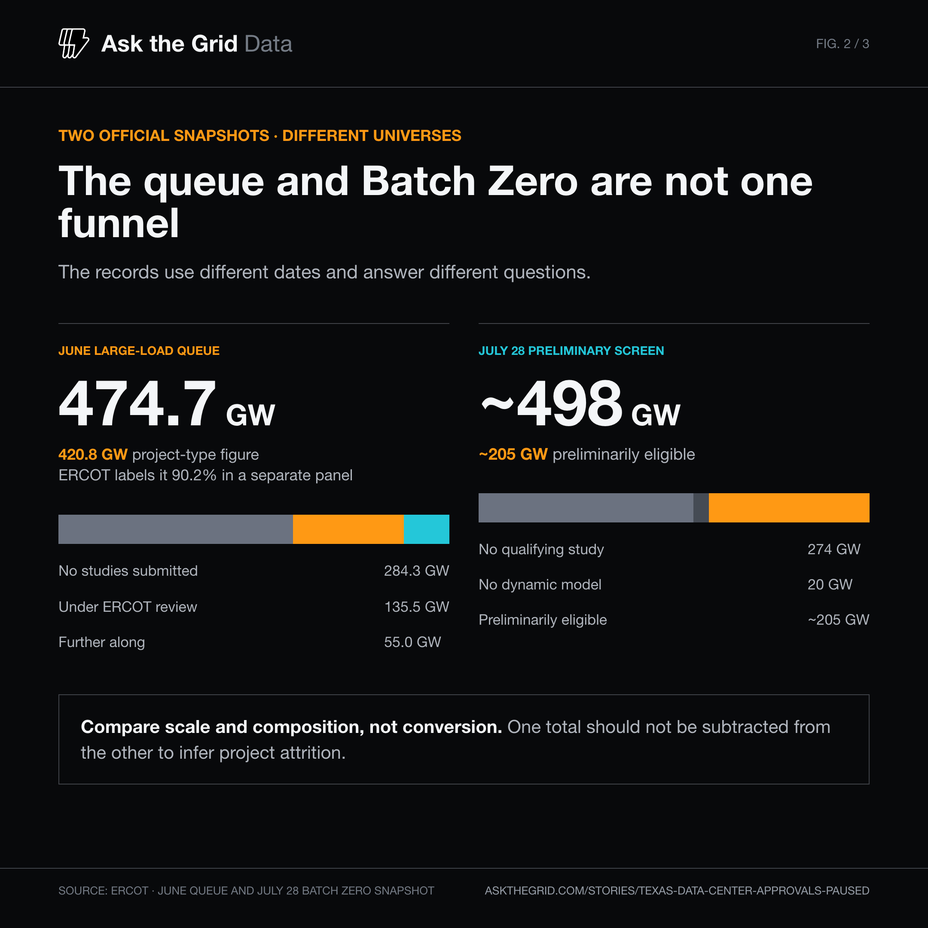Click the No studies submitted 284.3 GW row
Screen dimensions: 928x928
[x=253, y=571]
